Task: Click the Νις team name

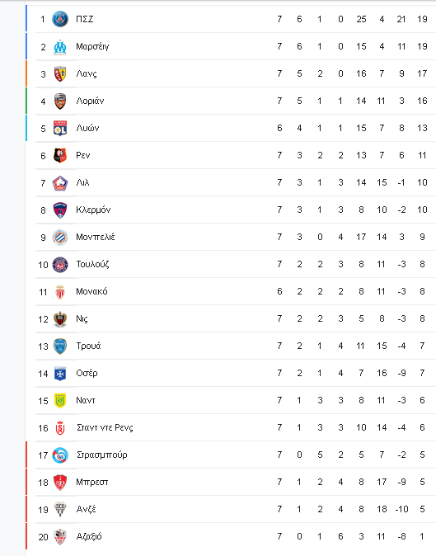Action: click(82, 318)
